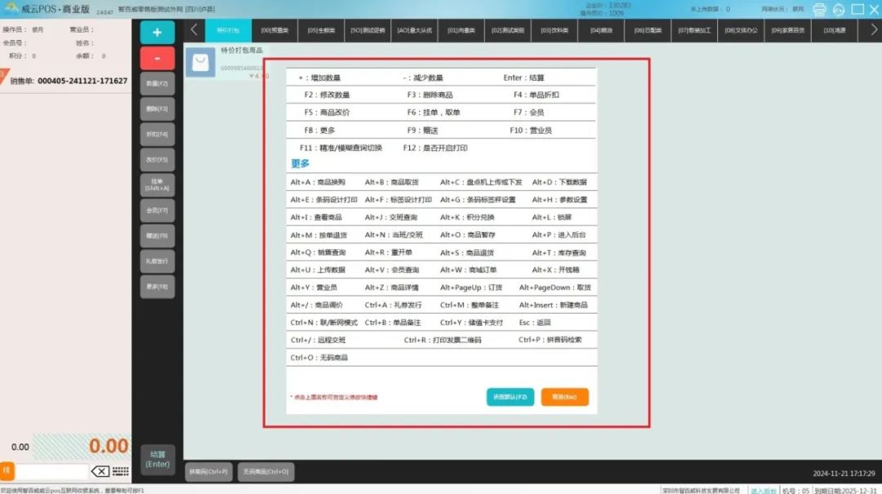882x494 pixels.
Task: Click the headset support icon
Action: (x=839, y=10)
